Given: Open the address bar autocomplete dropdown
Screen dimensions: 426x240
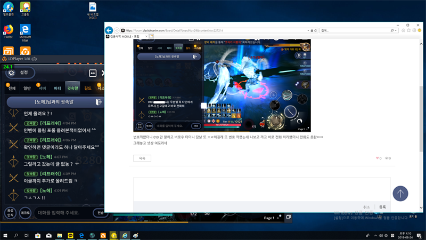Looking at the screenshot, I should click(x=308, y=30).
